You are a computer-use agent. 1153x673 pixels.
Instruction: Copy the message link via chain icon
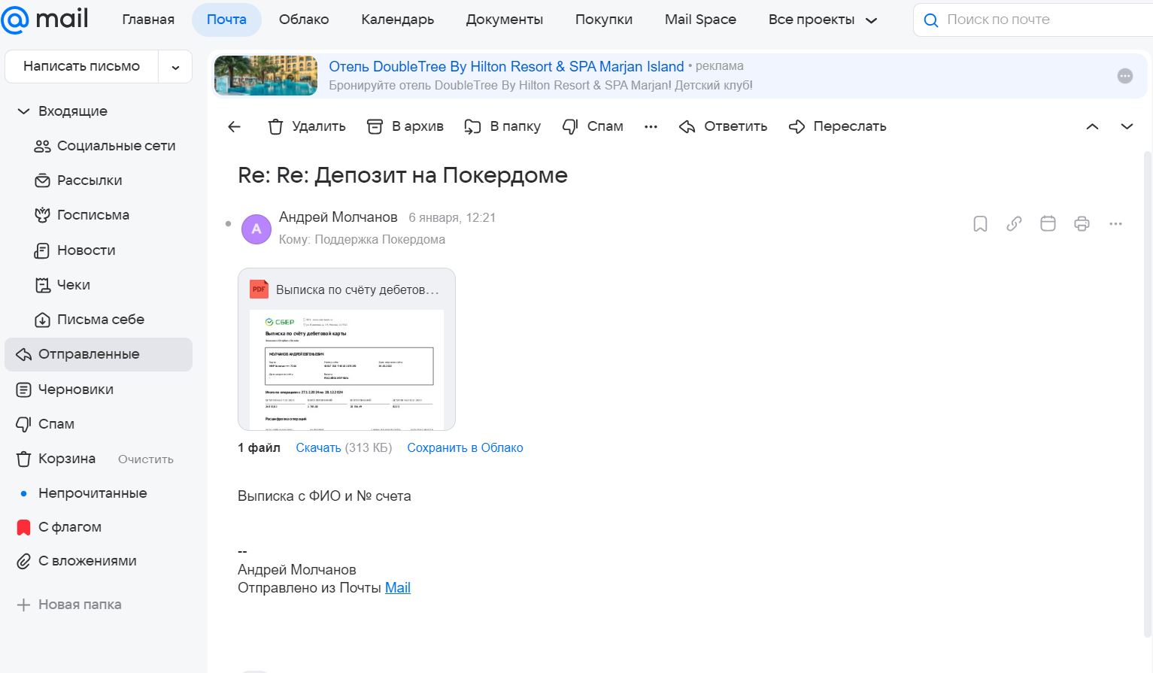point(1014,224)
